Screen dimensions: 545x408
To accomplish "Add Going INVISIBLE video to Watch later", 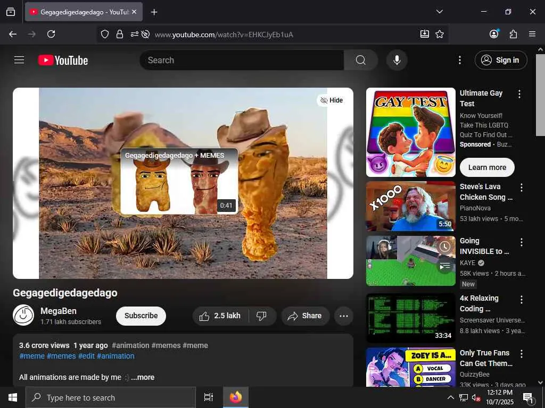I will [x=445, y=246].
